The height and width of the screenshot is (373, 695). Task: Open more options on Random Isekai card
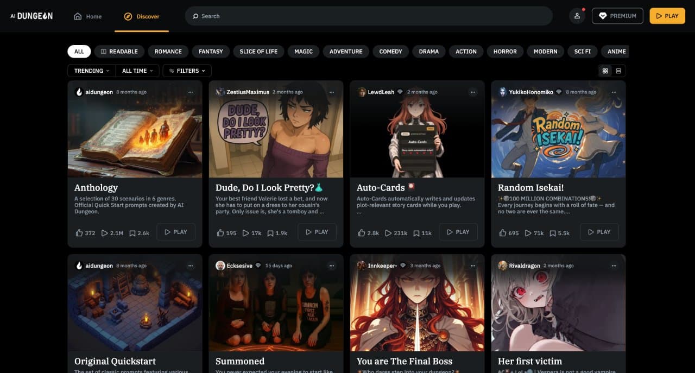(614, 92)
